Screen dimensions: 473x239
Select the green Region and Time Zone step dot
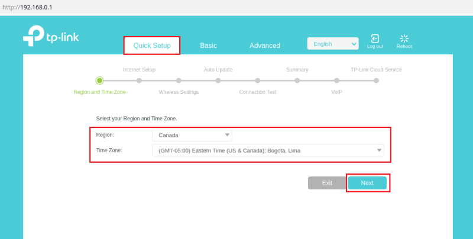coord(99,80)
